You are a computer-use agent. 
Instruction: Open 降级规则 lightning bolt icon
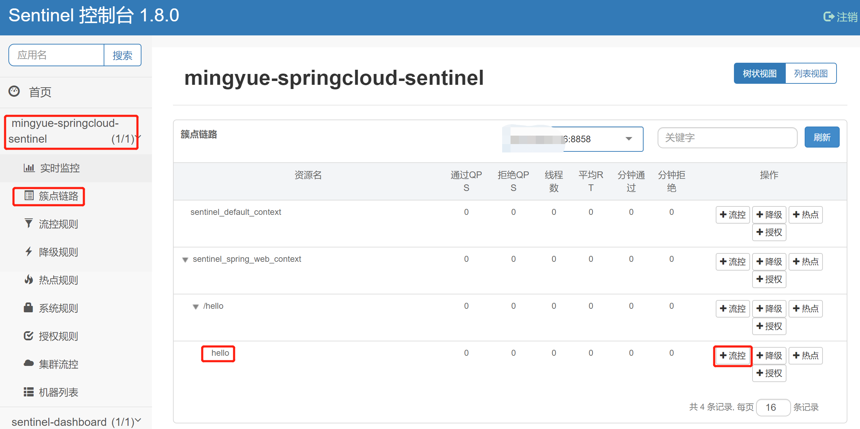click(29, 251)
